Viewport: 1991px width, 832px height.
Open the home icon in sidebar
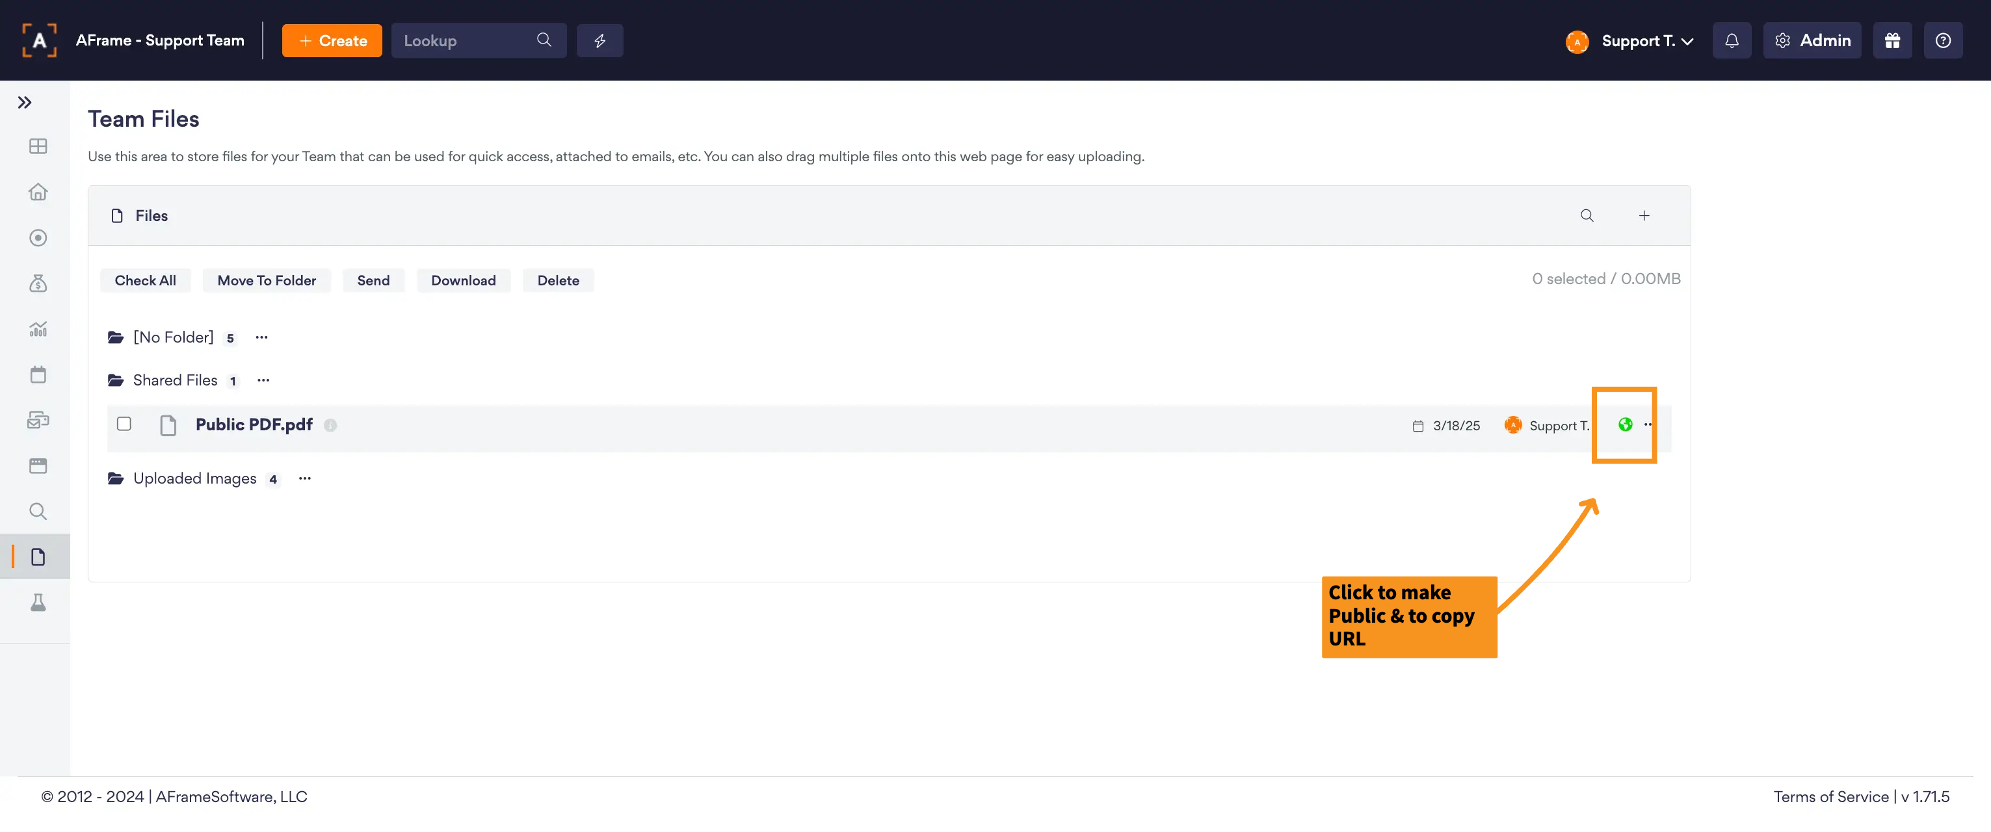(38, 192)
